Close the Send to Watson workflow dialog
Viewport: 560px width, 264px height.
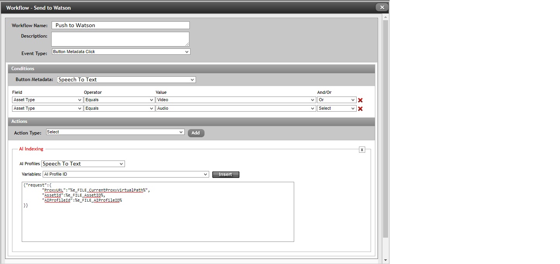(x=382, y=7)
